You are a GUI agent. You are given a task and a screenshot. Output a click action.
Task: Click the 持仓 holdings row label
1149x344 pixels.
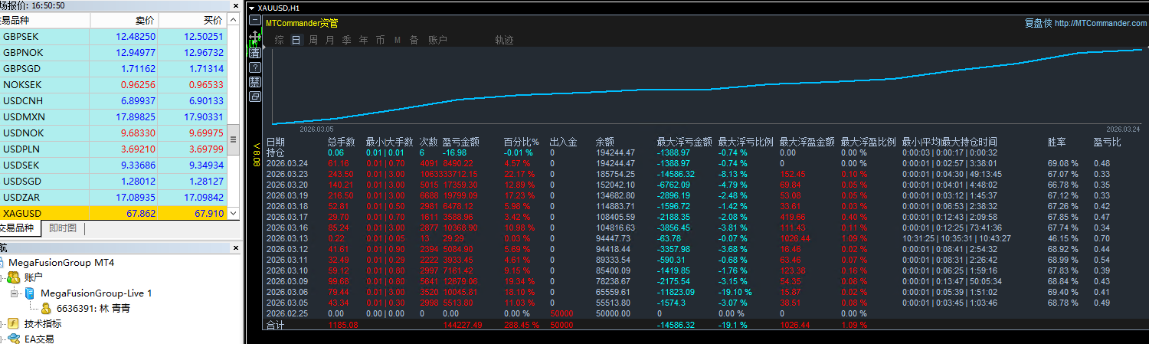[x=275, y=152]
